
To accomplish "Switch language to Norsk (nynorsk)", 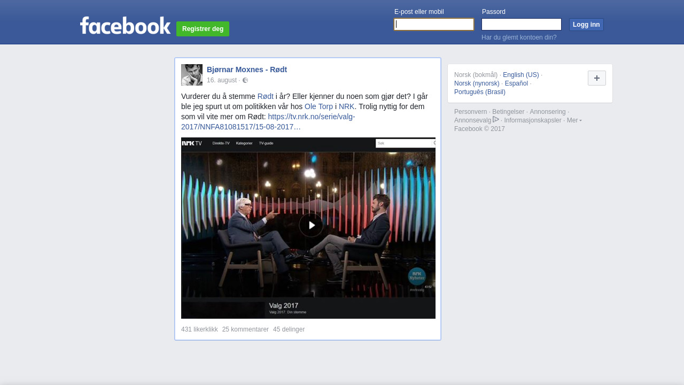I will tap(477, 83).
